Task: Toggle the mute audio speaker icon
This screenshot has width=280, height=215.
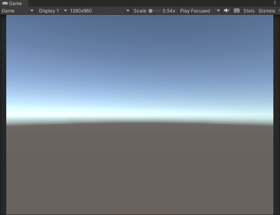Action: coord(227,10)
